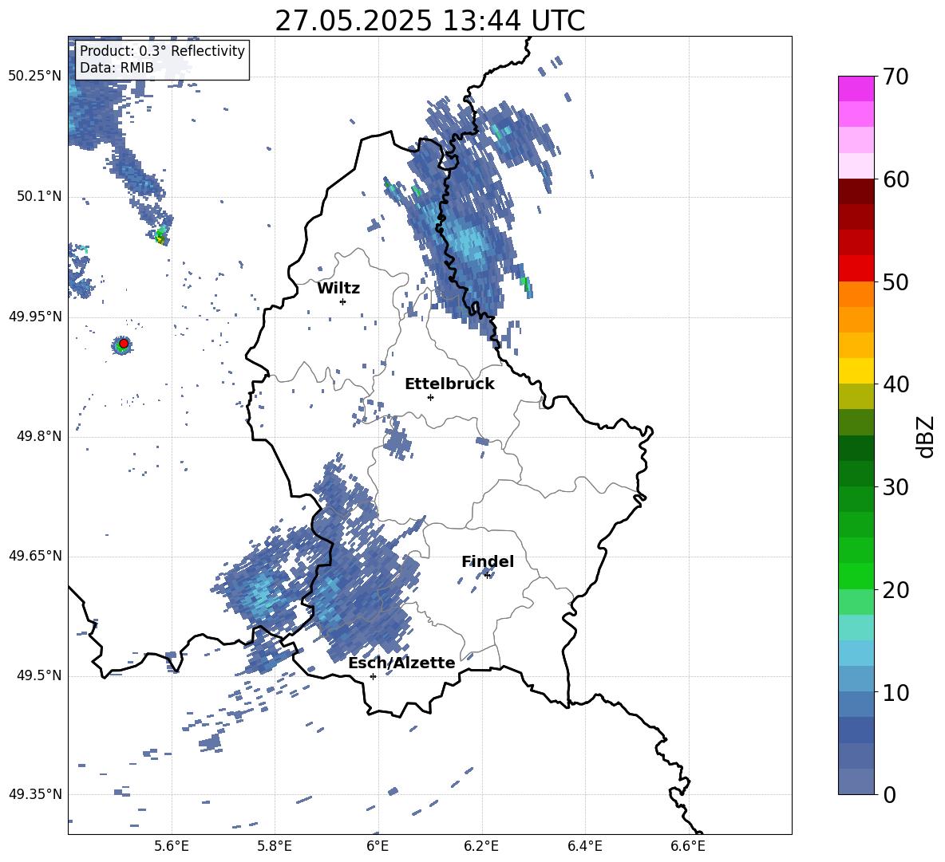Image resolution: width=945 pixels, height=862 pixels.
Task: Click the 10 tick on the colorbar
Action: (x=896, y=692)
